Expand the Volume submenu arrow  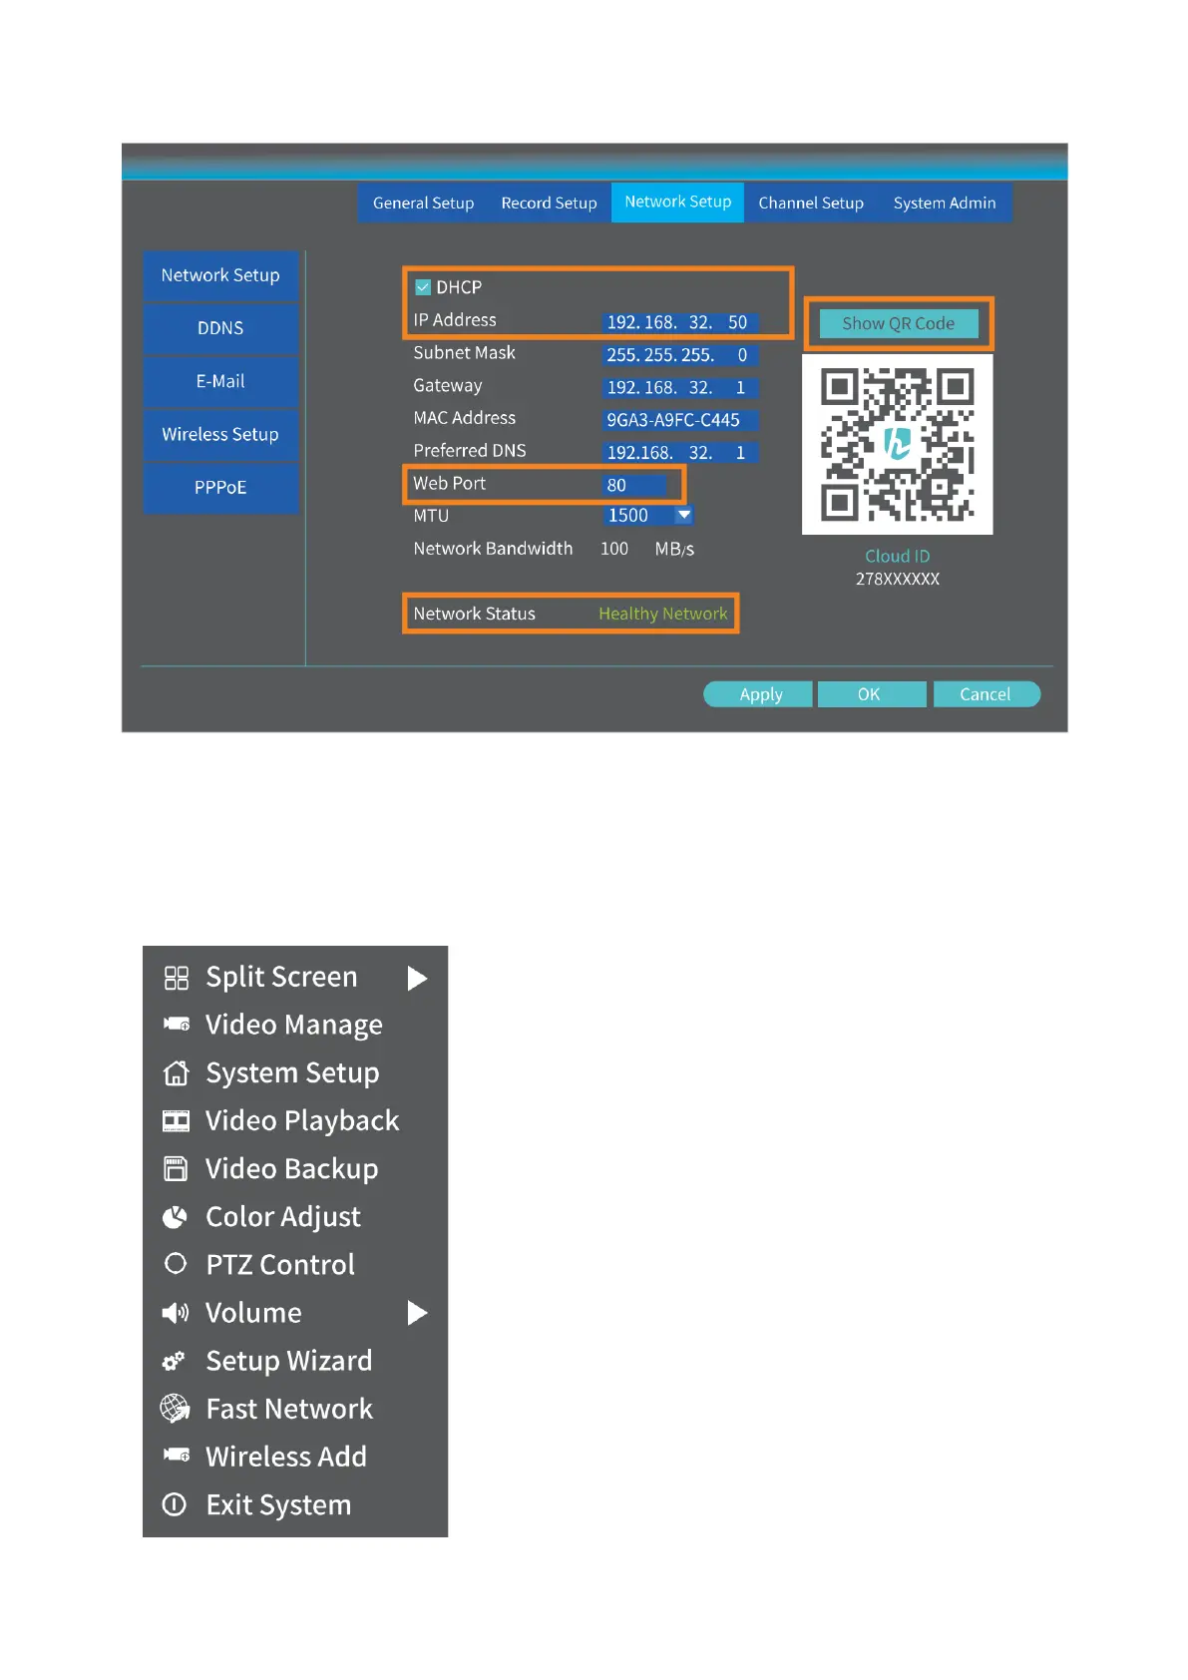click(418, 1313)
